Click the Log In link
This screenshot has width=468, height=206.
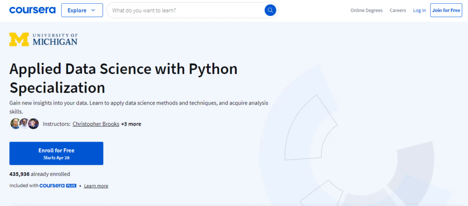tap(420, 10)
